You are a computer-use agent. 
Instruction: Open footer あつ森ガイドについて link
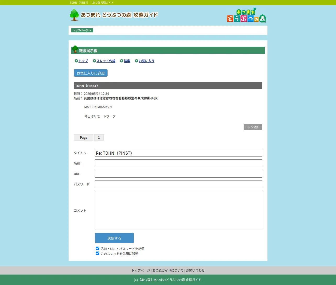tap(168, 270)
